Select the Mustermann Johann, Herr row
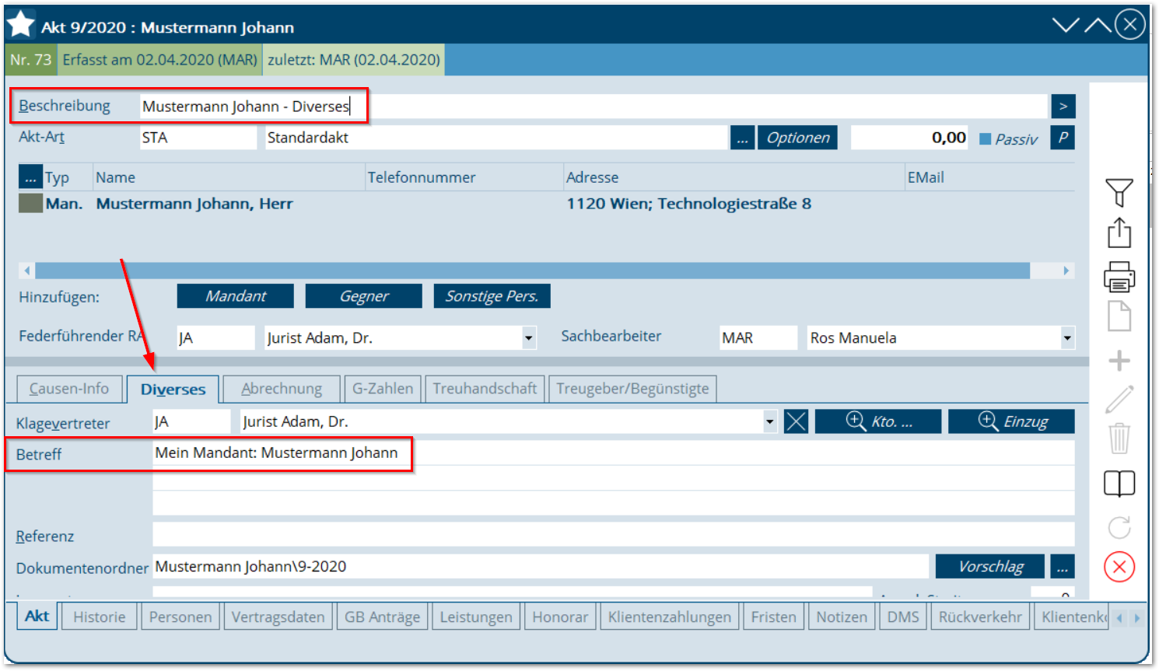The height and width of the screenshot is (671, 1159). [546, 204]
